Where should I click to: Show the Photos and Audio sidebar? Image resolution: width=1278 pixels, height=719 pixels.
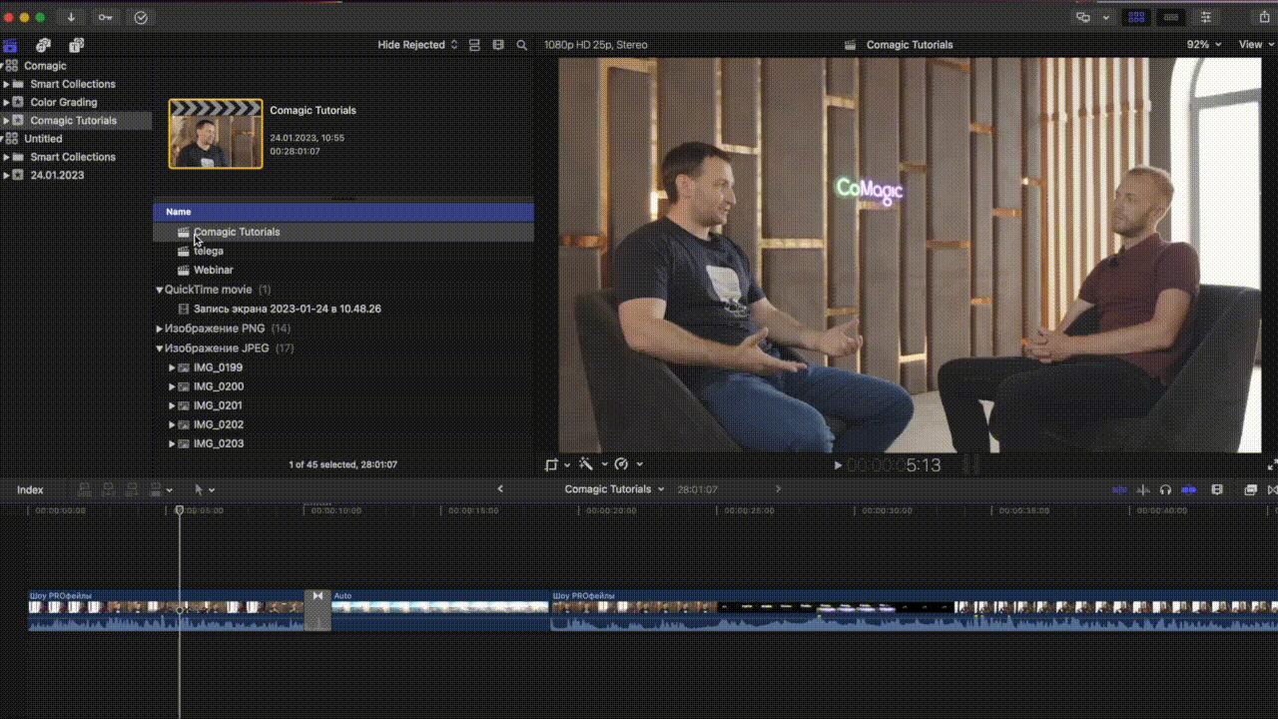click(x=43, y=45)
